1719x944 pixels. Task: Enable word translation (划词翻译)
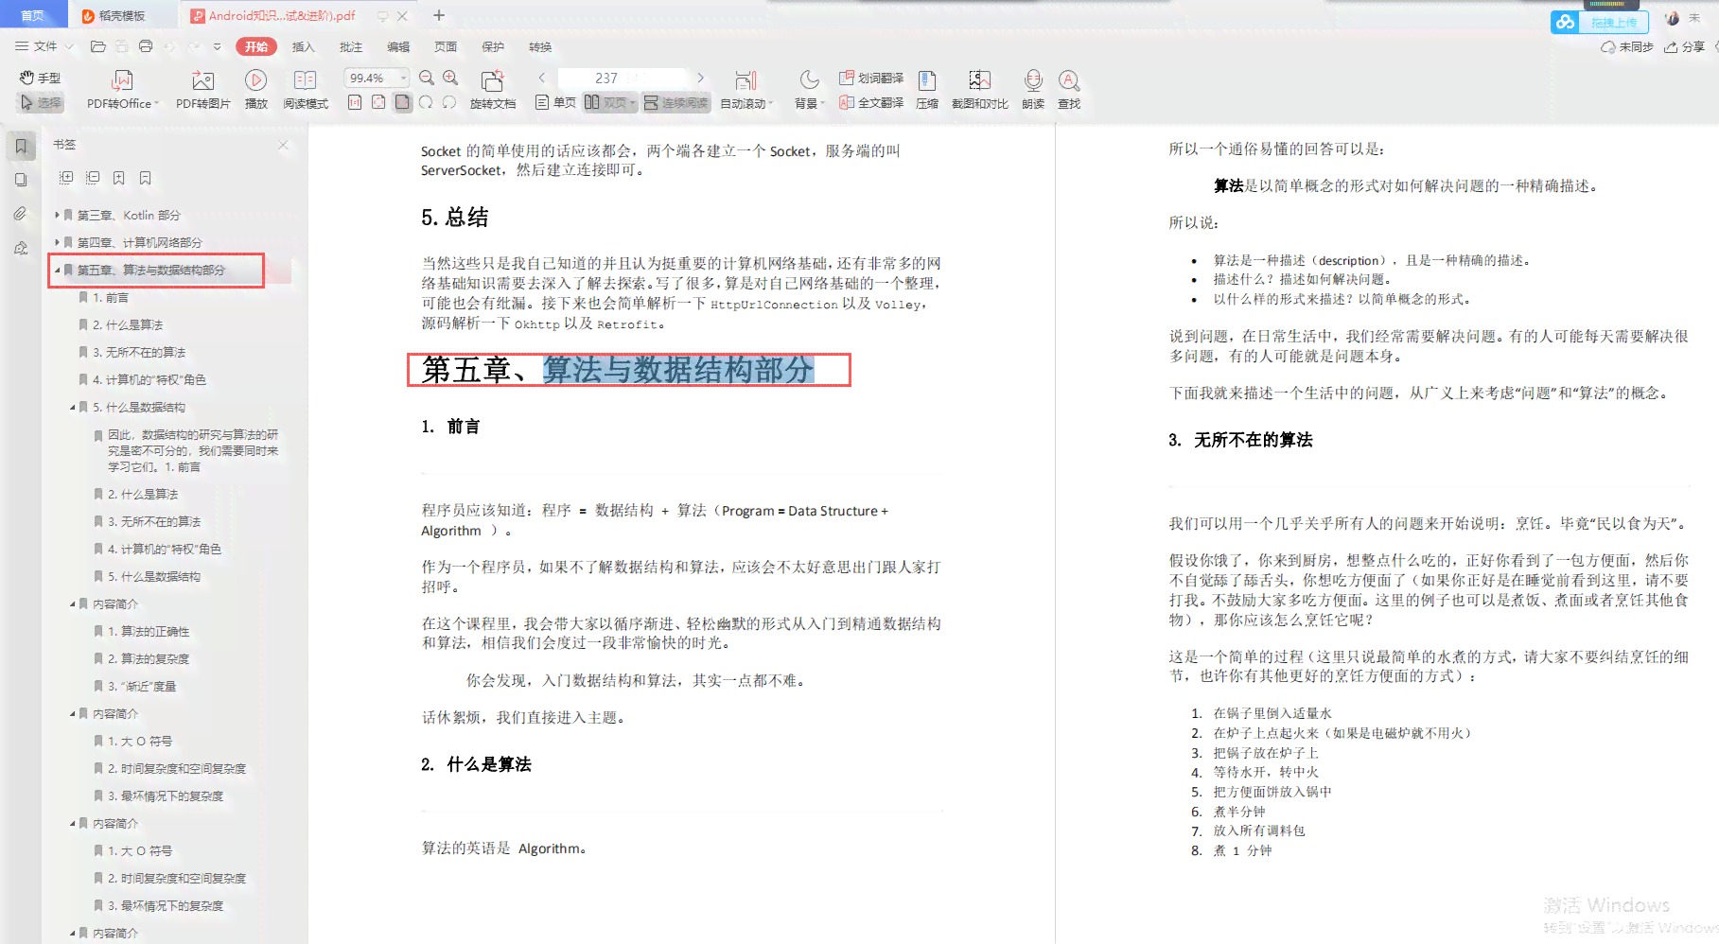tap(871, 78)
